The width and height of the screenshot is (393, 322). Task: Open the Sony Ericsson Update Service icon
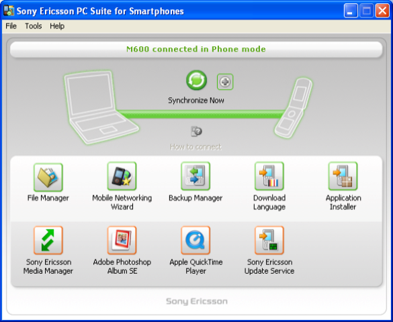click(x=269, y=240)
